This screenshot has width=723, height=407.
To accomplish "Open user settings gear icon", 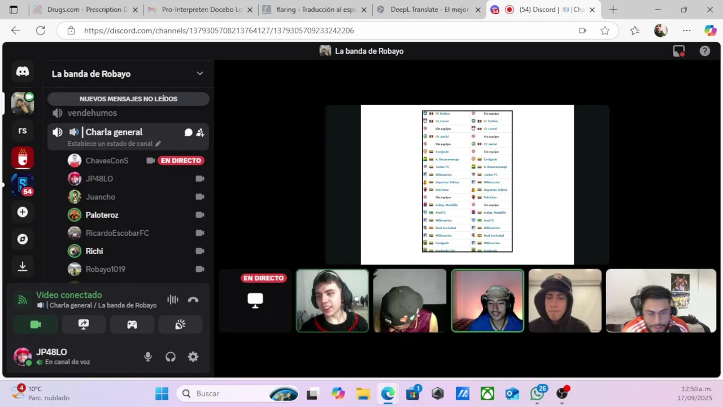I will click(x=193, y=357).
